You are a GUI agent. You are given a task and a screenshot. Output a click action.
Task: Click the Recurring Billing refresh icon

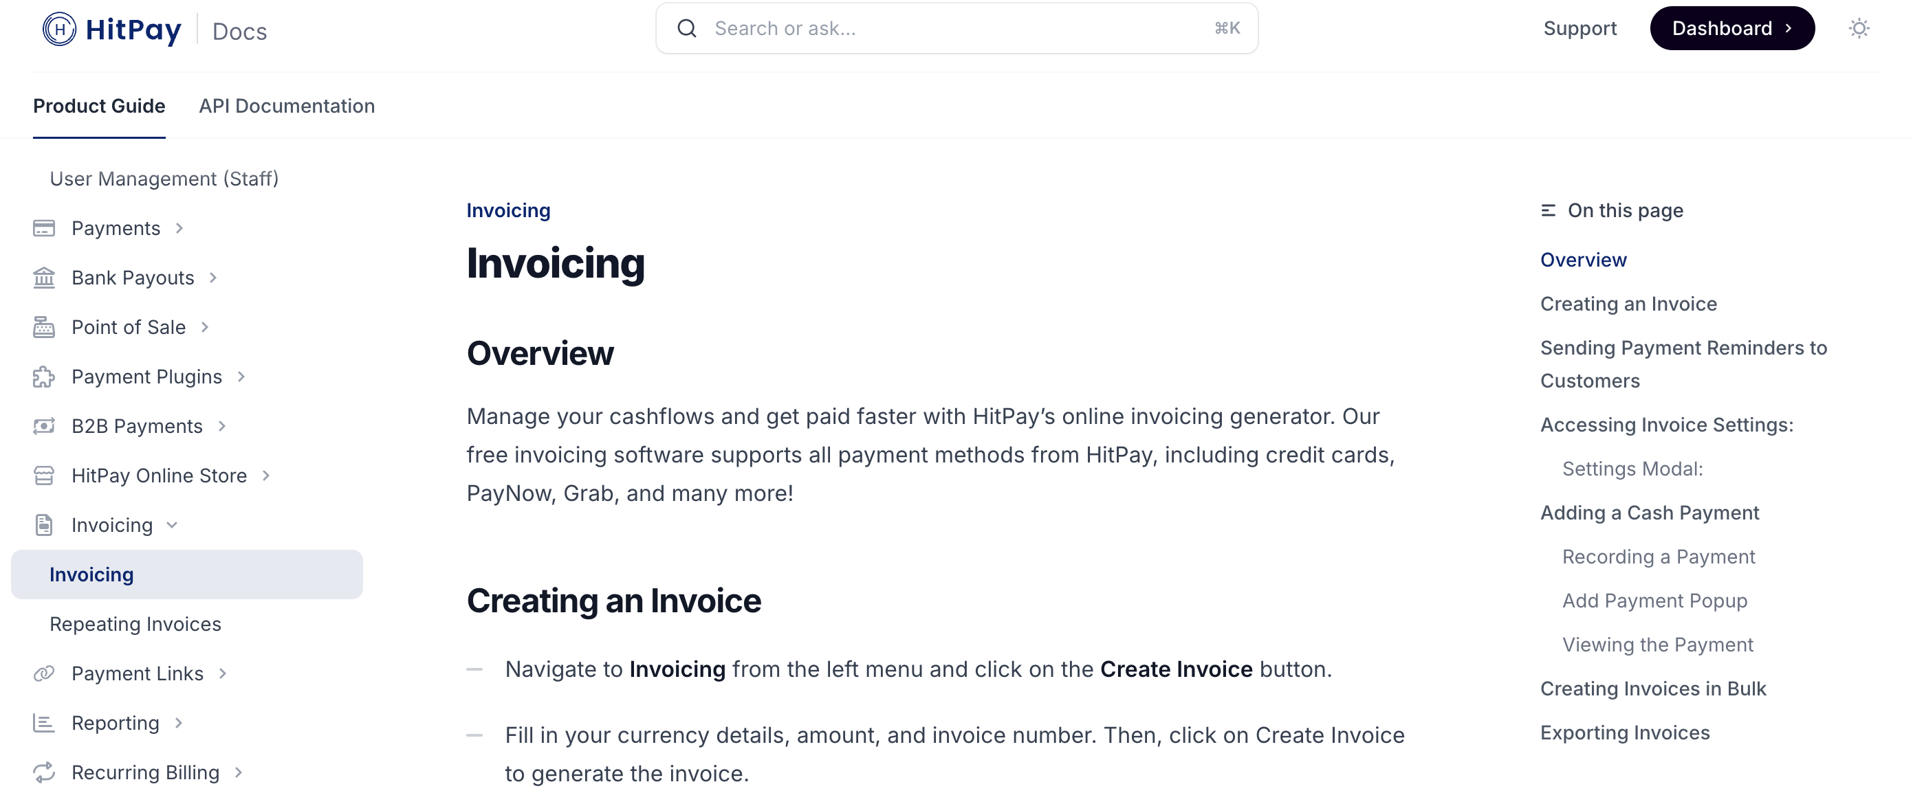44,772
